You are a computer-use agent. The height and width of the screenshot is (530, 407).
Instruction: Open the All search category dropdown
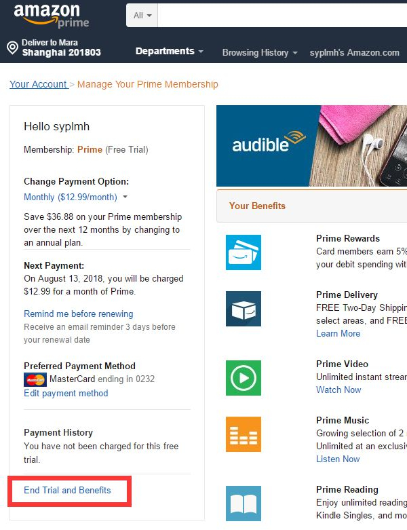coord(142,15)
